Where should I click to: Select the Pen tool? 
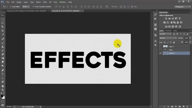3,70
